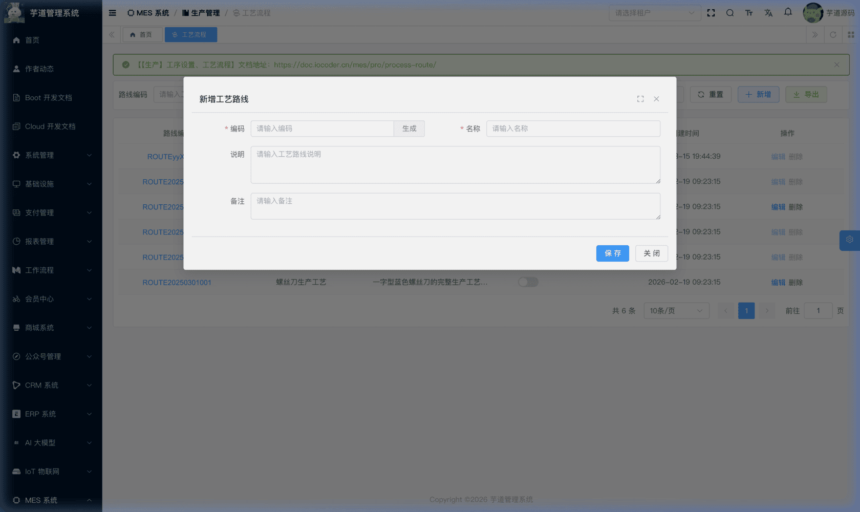Collapse the sidebar with the hamburger icon
Viewport: 860px width, 512px height.
click(112, 13)
